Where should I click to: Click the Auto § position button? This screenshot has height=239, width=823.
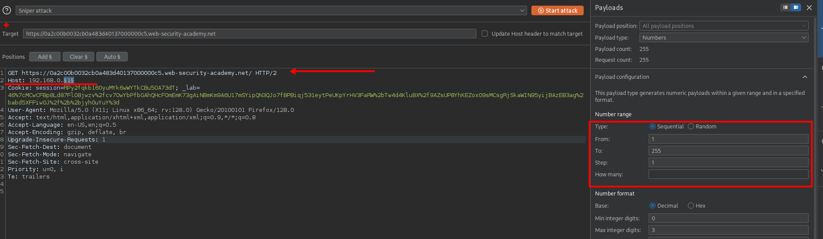coord(112,57)
